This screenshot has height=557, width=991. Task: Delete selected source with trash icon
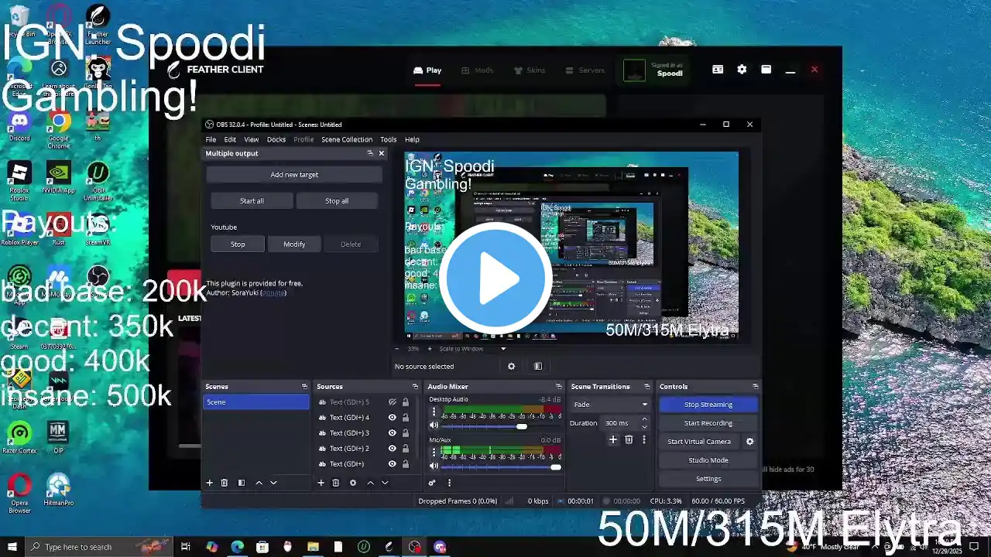(x=336, y=483)
